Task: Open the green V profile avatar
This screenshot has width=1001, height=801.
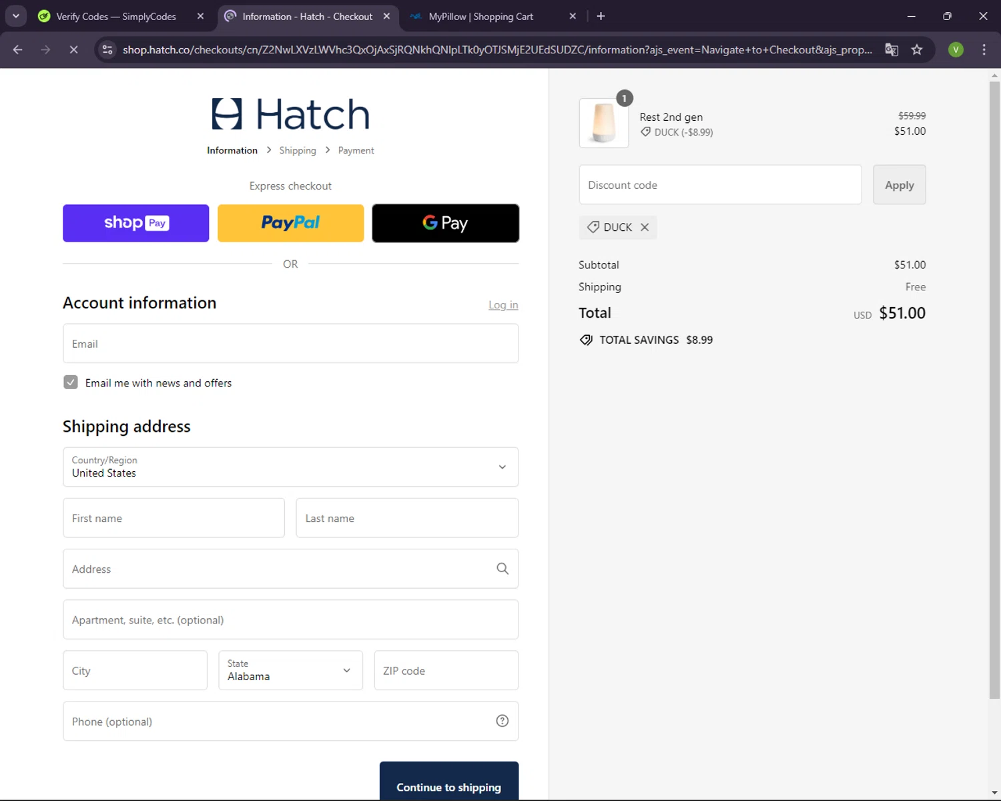Action: [x=956, y=49]
